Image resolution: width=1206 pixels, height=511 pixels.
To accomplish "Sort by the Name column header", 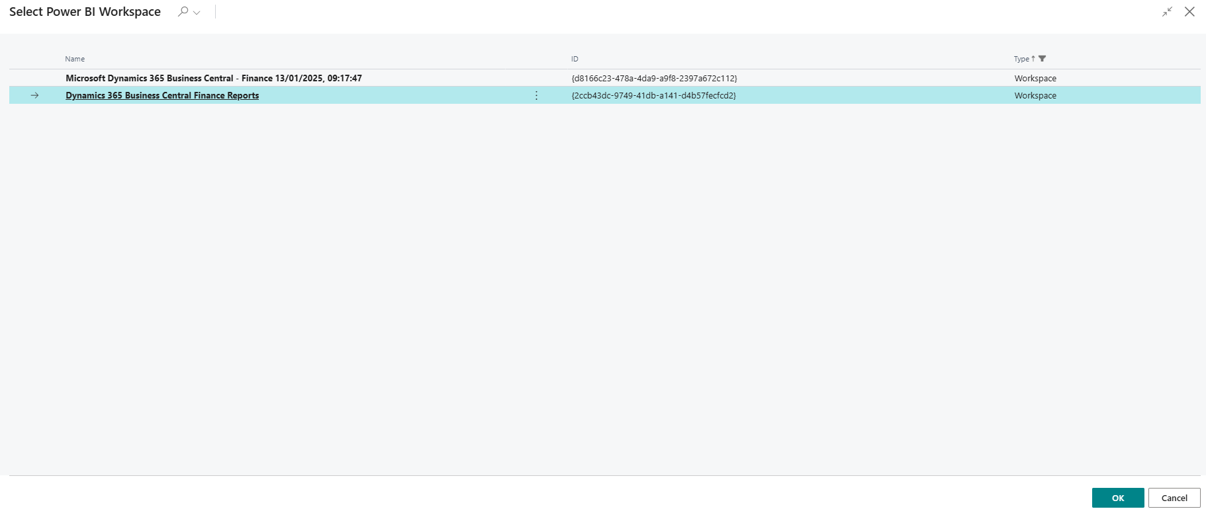I will (75, 59).
